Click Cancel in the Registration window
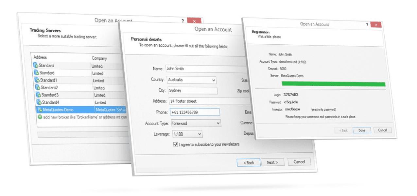417x196 pixels. tap(382, 130)
